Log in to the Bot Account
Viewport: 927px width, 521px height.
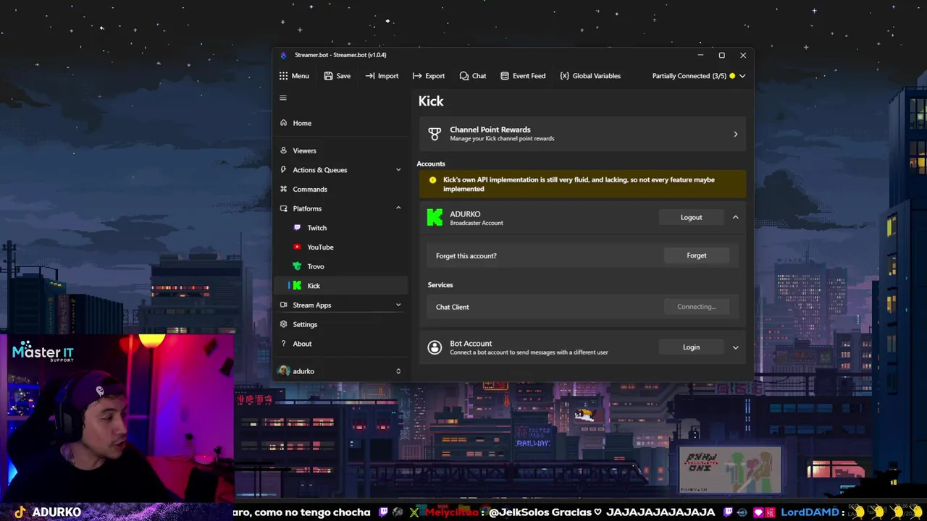[x=691, y=347]
